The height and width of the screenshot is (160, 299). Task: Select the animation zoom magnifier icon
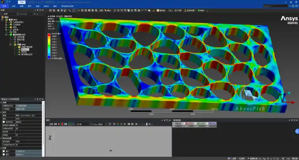coord(114,124)
